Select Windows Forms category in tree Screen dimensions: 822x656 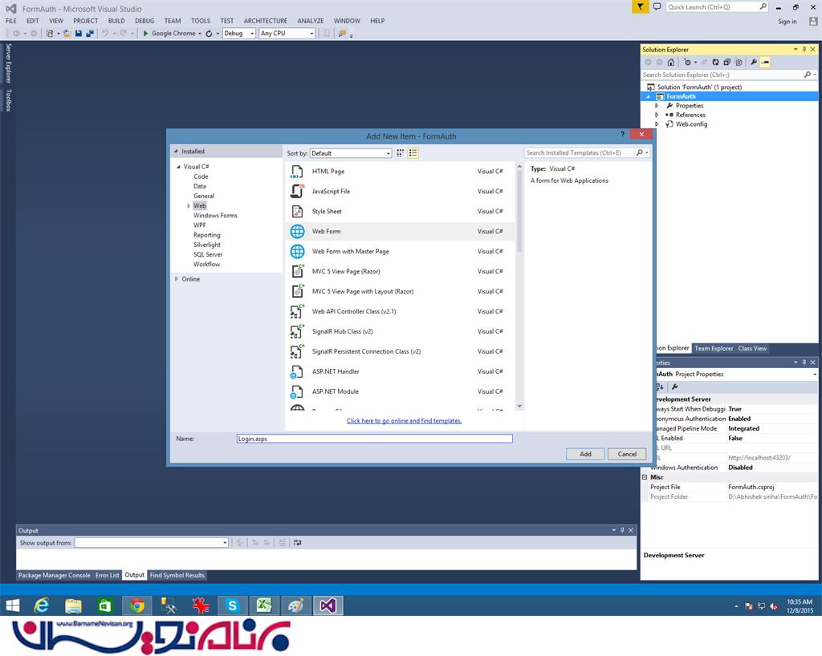coord(215,216)
